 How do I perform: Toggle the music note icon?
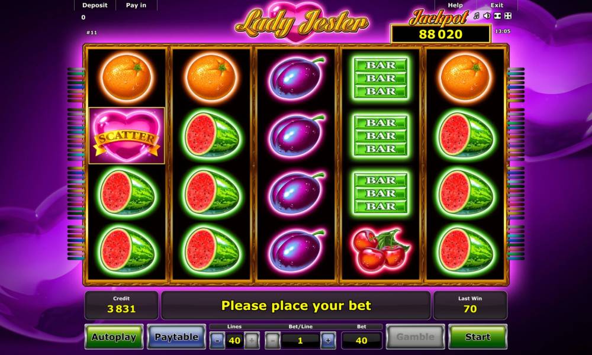click(477, 16)
